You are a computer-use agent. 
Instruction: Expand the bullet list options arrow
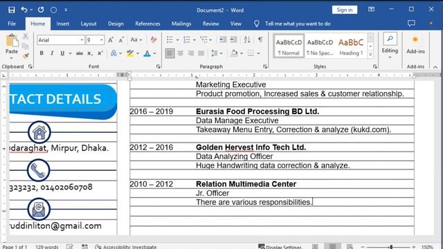[x=177, y=40]
